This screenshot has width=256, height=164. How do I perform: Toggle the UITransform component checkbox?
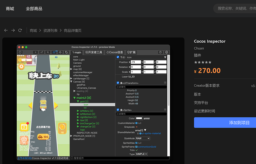click(118, 83)
